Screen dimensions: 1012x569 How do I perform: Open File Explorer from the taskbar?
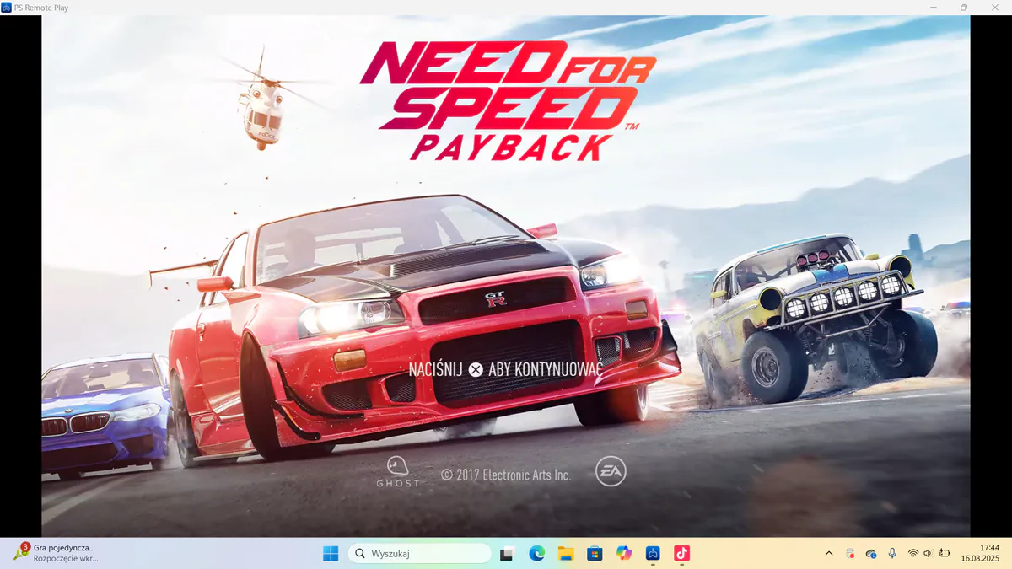pyautogui.click(x=566, y=553)
